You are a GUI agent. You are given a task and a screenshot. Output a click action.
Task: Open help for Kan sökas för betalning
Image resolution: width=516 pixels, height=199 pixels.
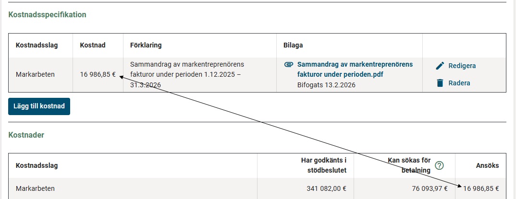(439, 165)
